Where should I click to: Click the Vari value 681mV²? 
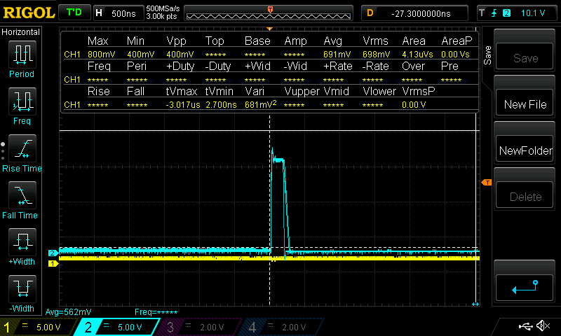260,104
